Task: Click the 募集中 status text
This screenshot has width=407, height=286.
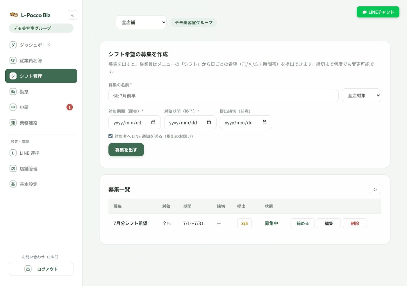Action: tap(271, 223)
